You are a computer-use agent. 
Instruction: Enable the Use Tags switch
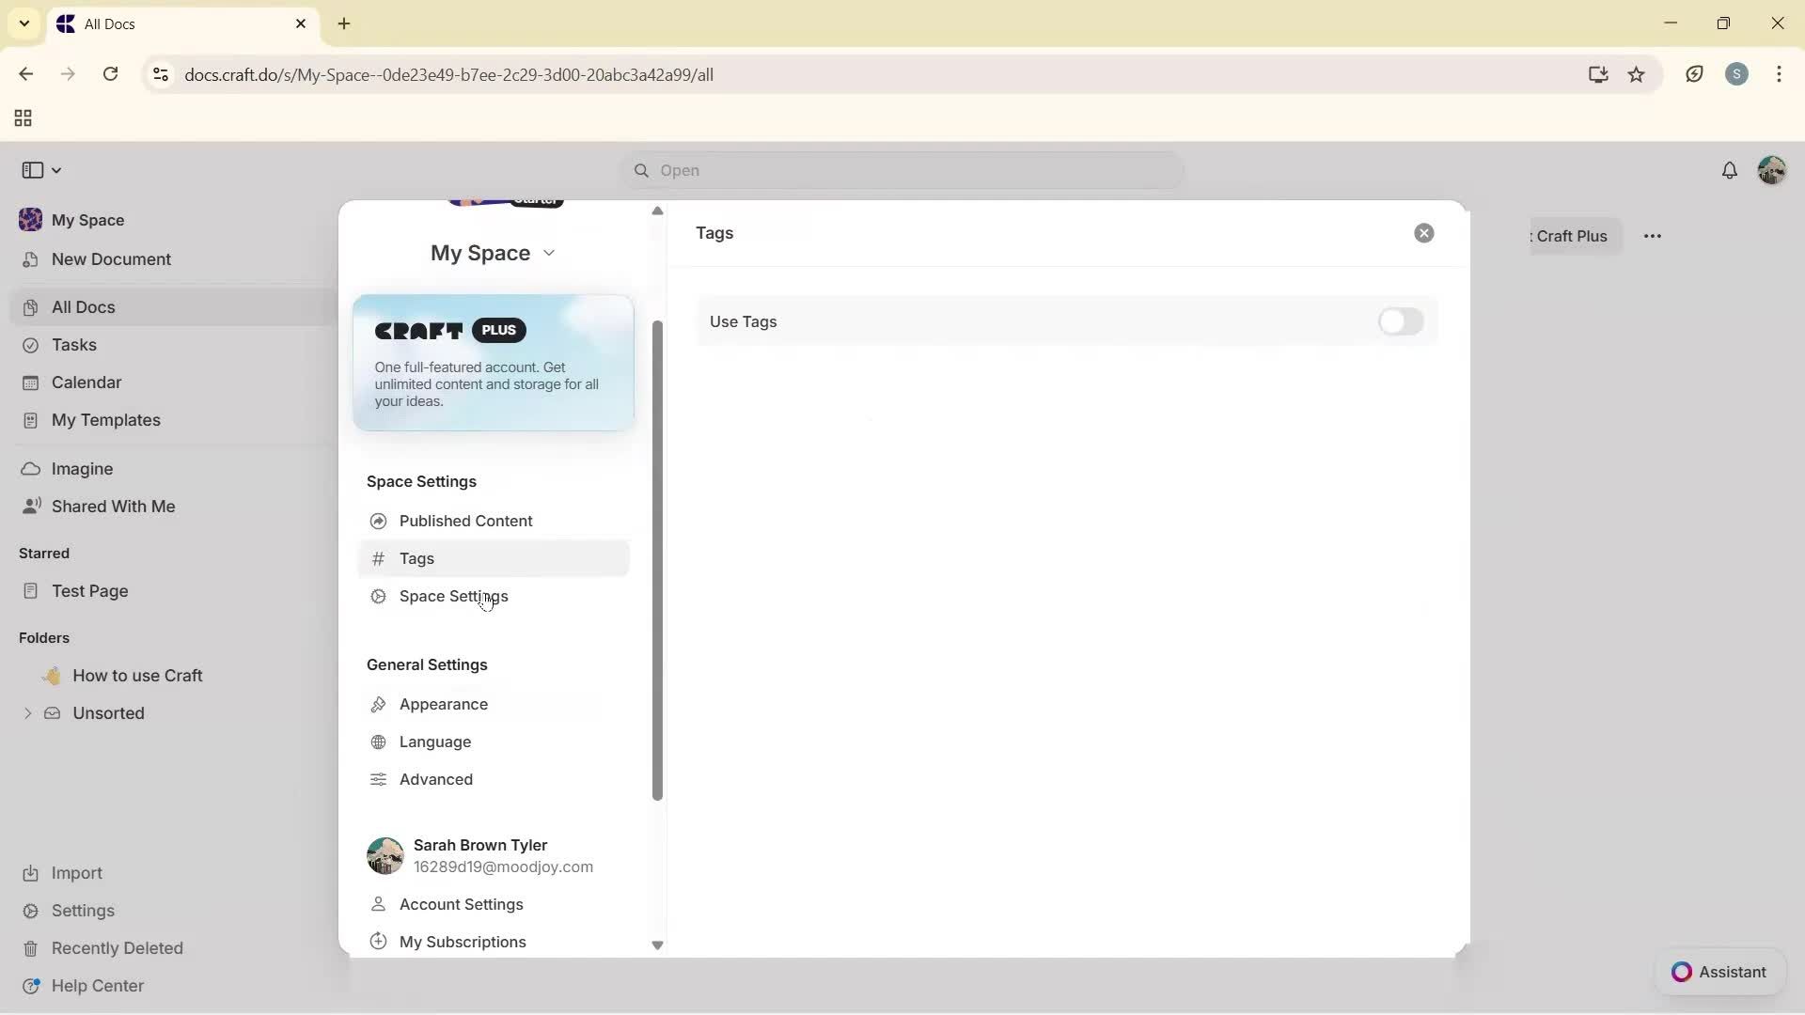coord(1400,321)
